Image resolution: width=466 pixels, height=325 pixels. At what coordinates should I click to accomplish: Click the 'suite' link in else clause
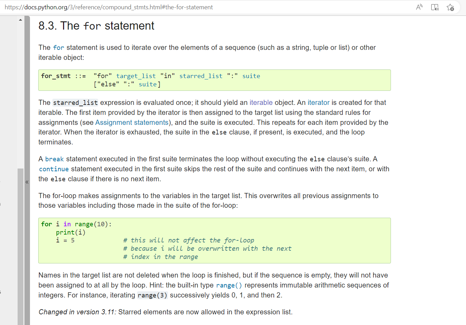[148, 84]
